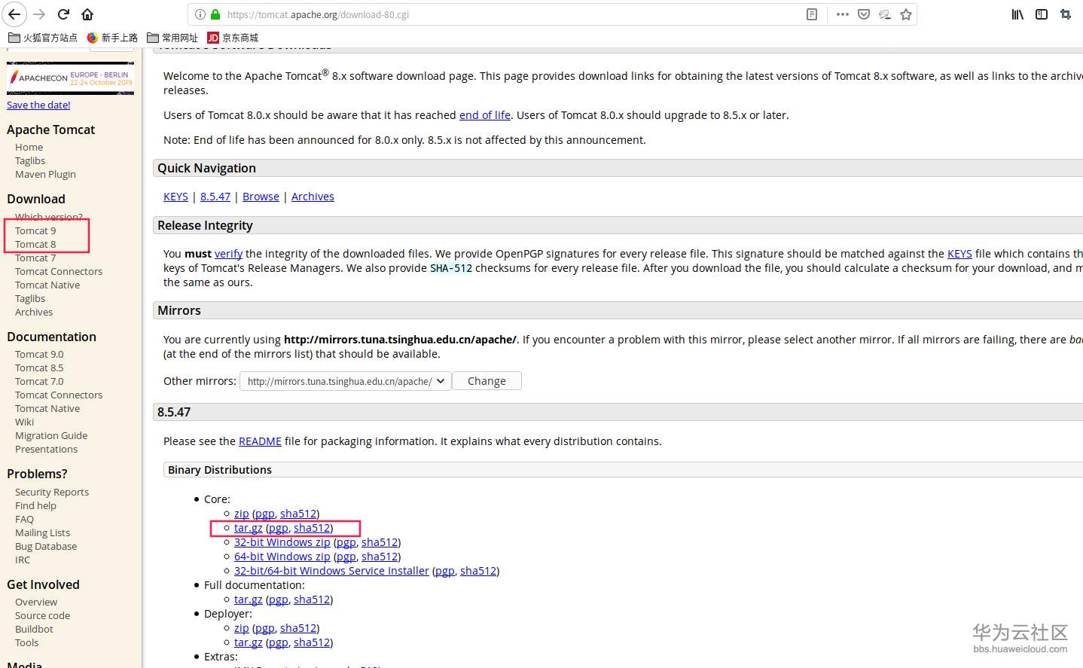
Task: Toggle reader view in the address bar
Action: pos(812,14)
